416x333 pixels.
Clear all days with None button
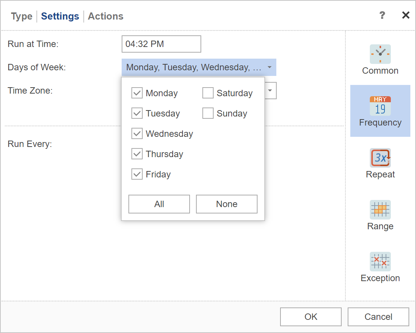[226, 204]
